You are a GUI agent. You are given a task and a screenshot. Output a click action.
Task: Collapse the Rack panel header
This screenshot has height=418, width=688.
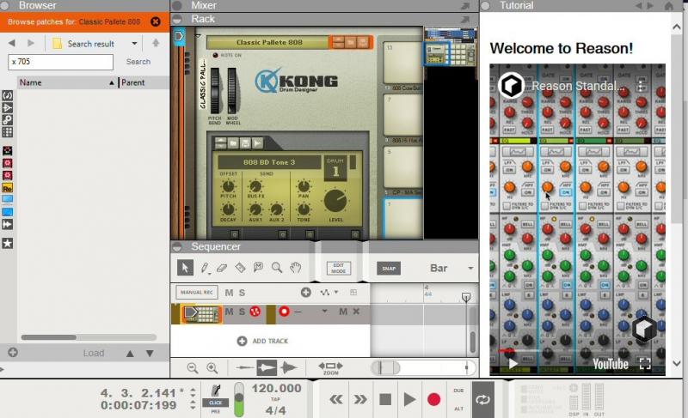click(177, 19)
